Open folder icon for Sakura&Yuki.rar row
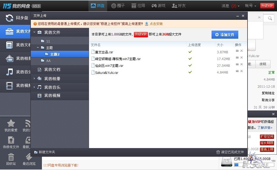Screen dimensions: 277x170 coord(237,71)
